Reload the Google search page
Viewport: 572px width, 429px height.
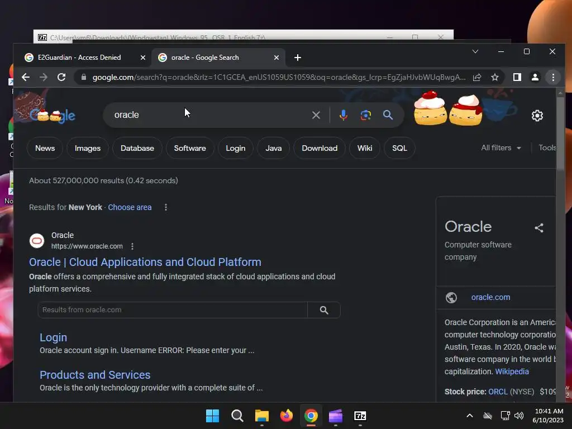(61, 77)
